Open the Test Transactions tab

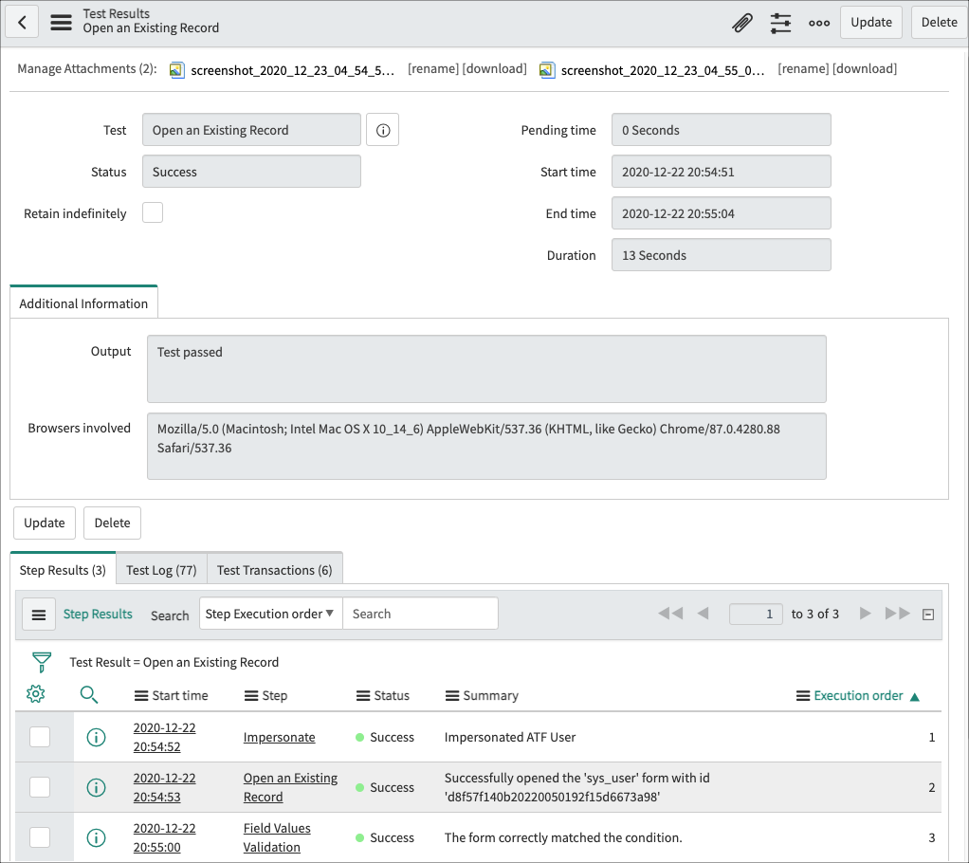tap(274, 569)
